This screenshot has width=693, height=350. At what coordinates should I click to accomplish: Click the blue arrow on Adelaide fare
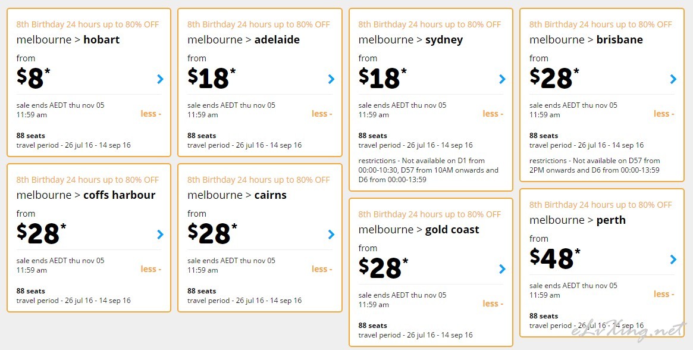pos(331,79)
